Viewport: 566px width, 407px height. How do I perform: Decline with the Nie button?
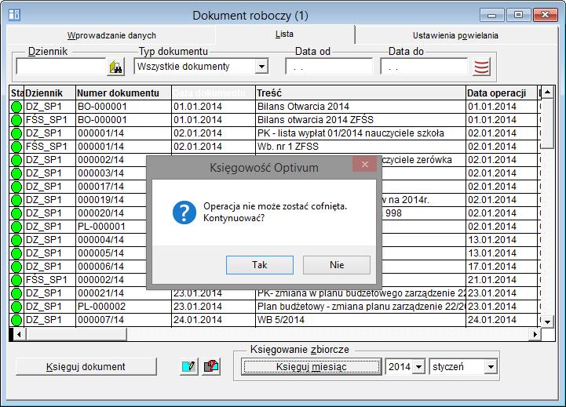(x=337, y=265)
